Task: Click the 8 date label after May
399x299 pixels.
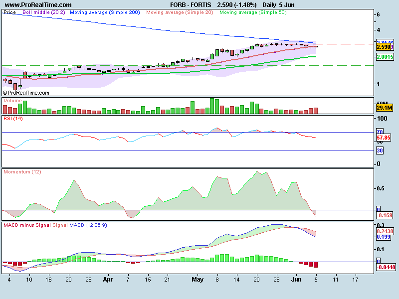Action: pyautogui.click(x=217, y=280)
